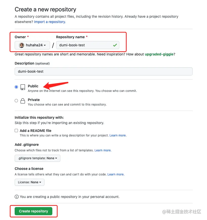Open Learn more link for README file
Image resolution: width=207 pixels, height=220 pixels.
[118, 135]
